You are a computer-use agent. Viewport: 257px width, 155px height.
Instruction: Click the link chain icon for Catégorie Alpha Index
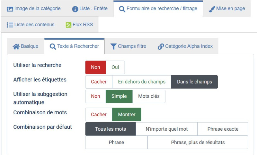pyautogui.click(x=161, y=46)
